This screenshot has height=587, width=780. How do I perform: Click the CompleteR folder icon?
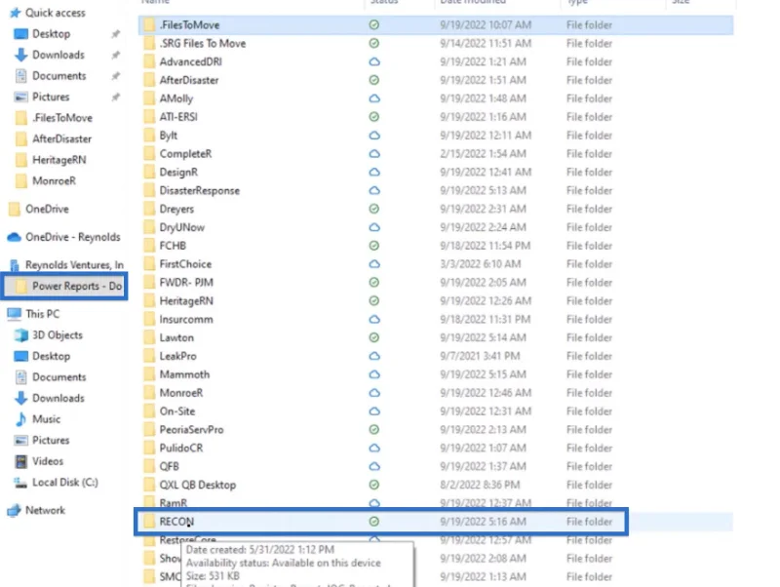pos(149,154)
